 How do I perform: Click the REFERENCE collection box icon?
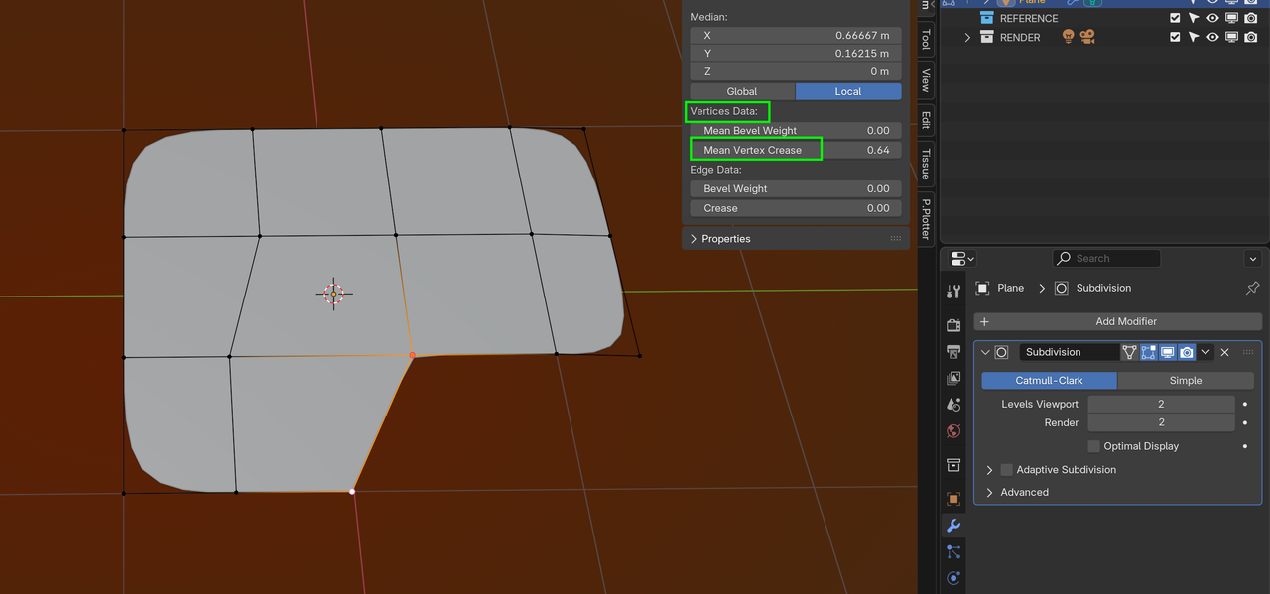987,18
